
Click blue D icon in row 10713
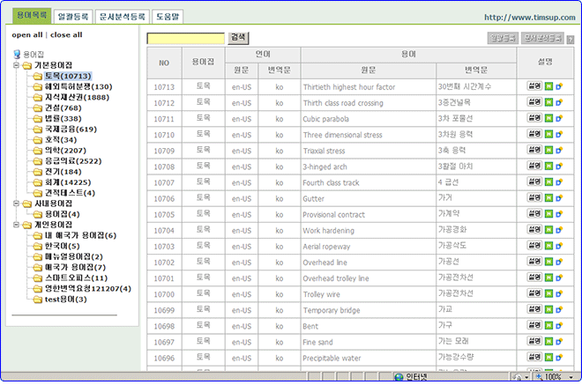[x=558, y=86]
